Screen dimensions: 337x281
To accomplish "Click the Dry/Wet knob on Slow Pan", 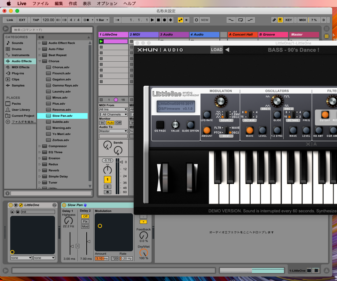I will click(144, 253).
